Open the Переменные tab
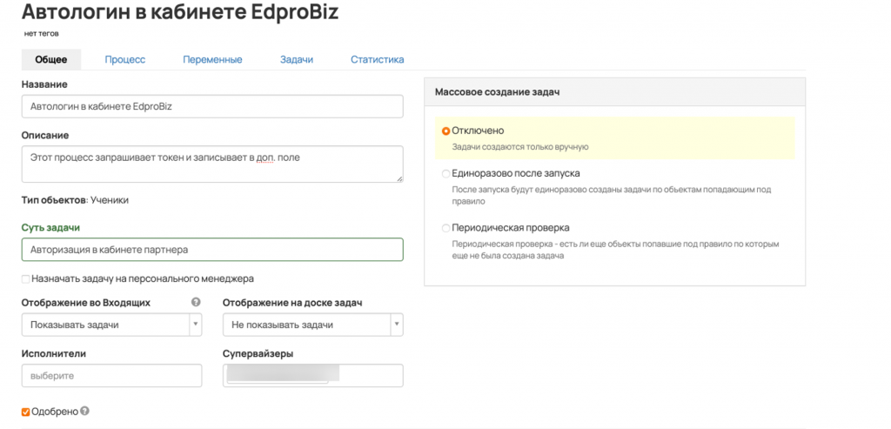891x429 pixels. [212, 60]
